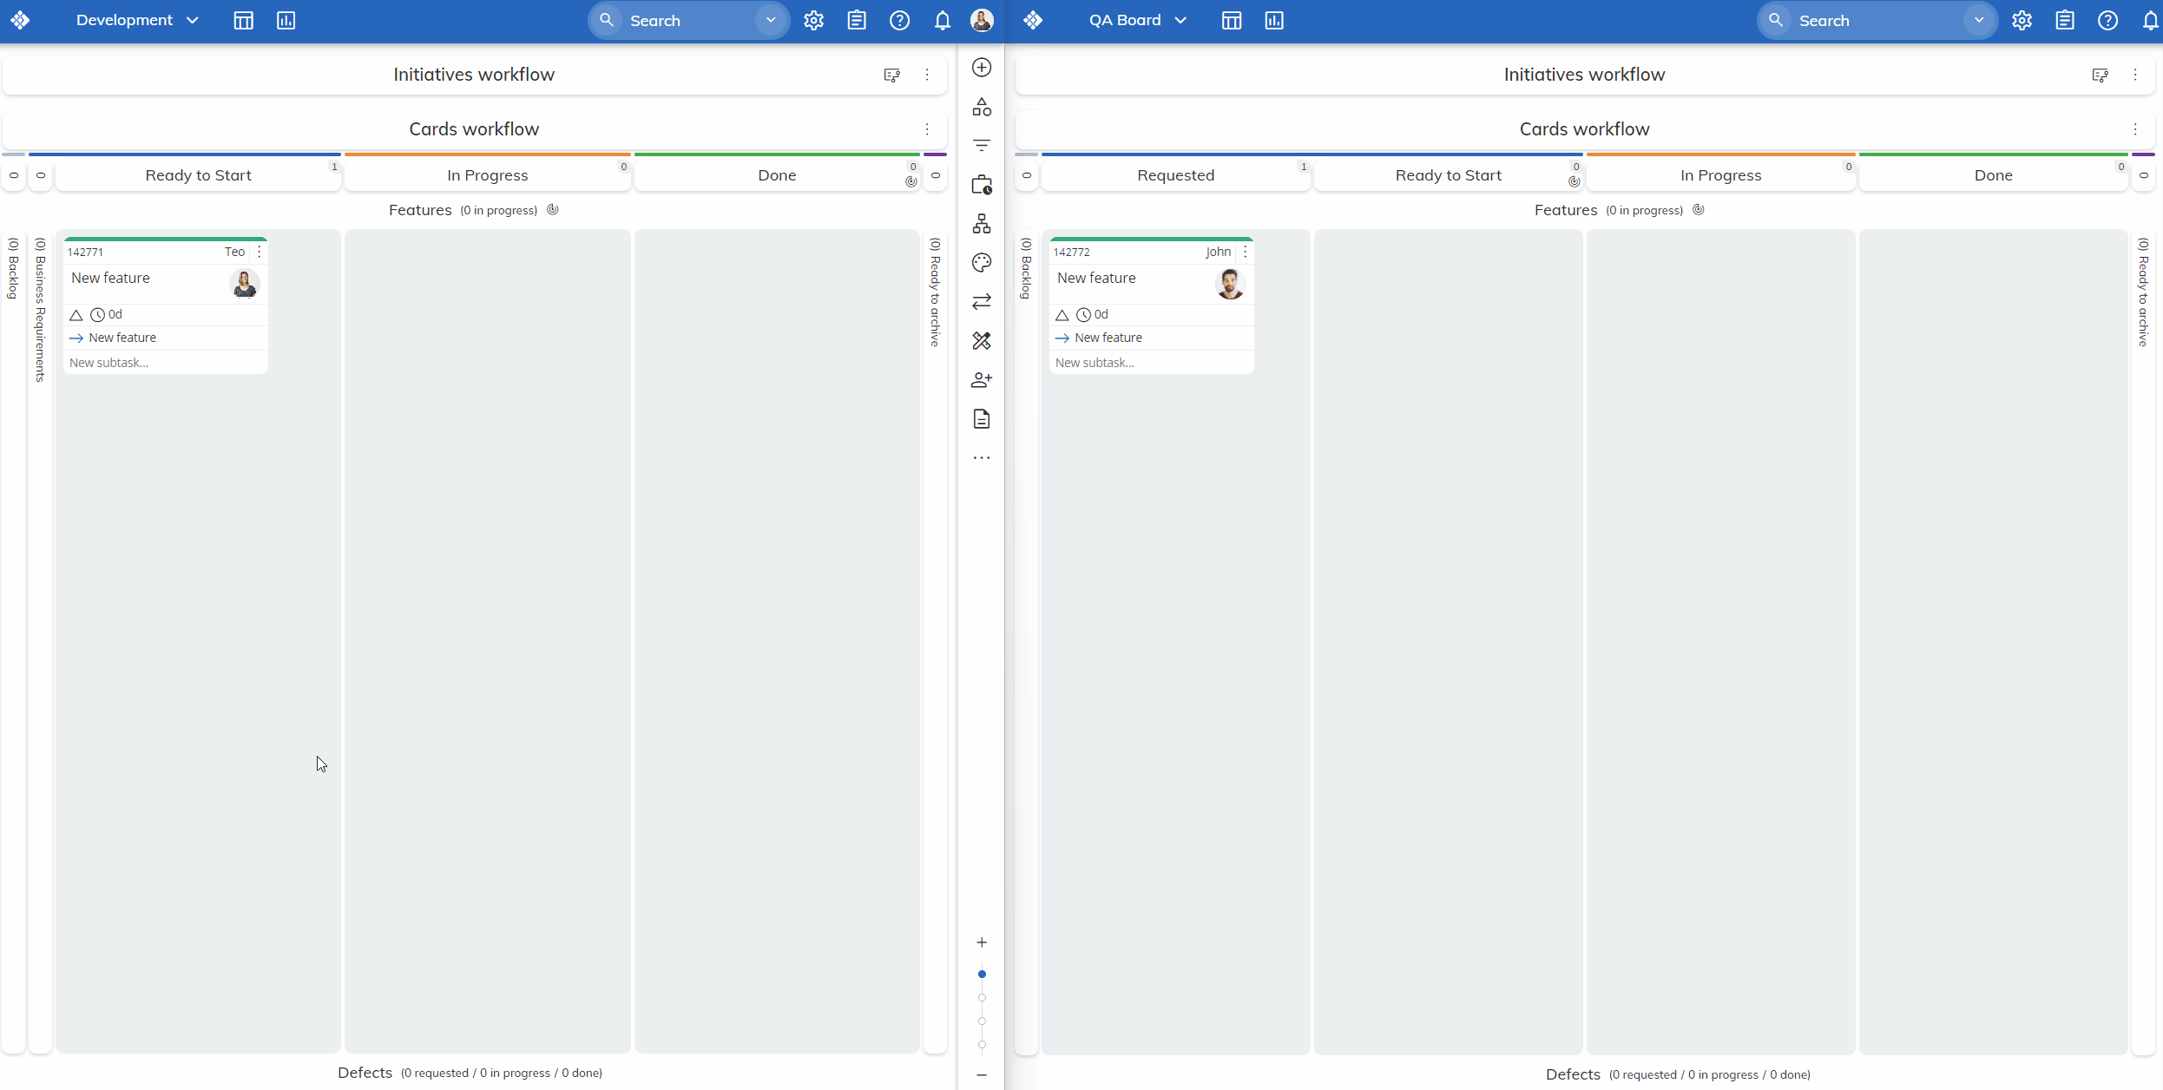Open the New feature link on John's card
Image resolution: width=2163 pixels, height=1090 pixels.
1108,338
